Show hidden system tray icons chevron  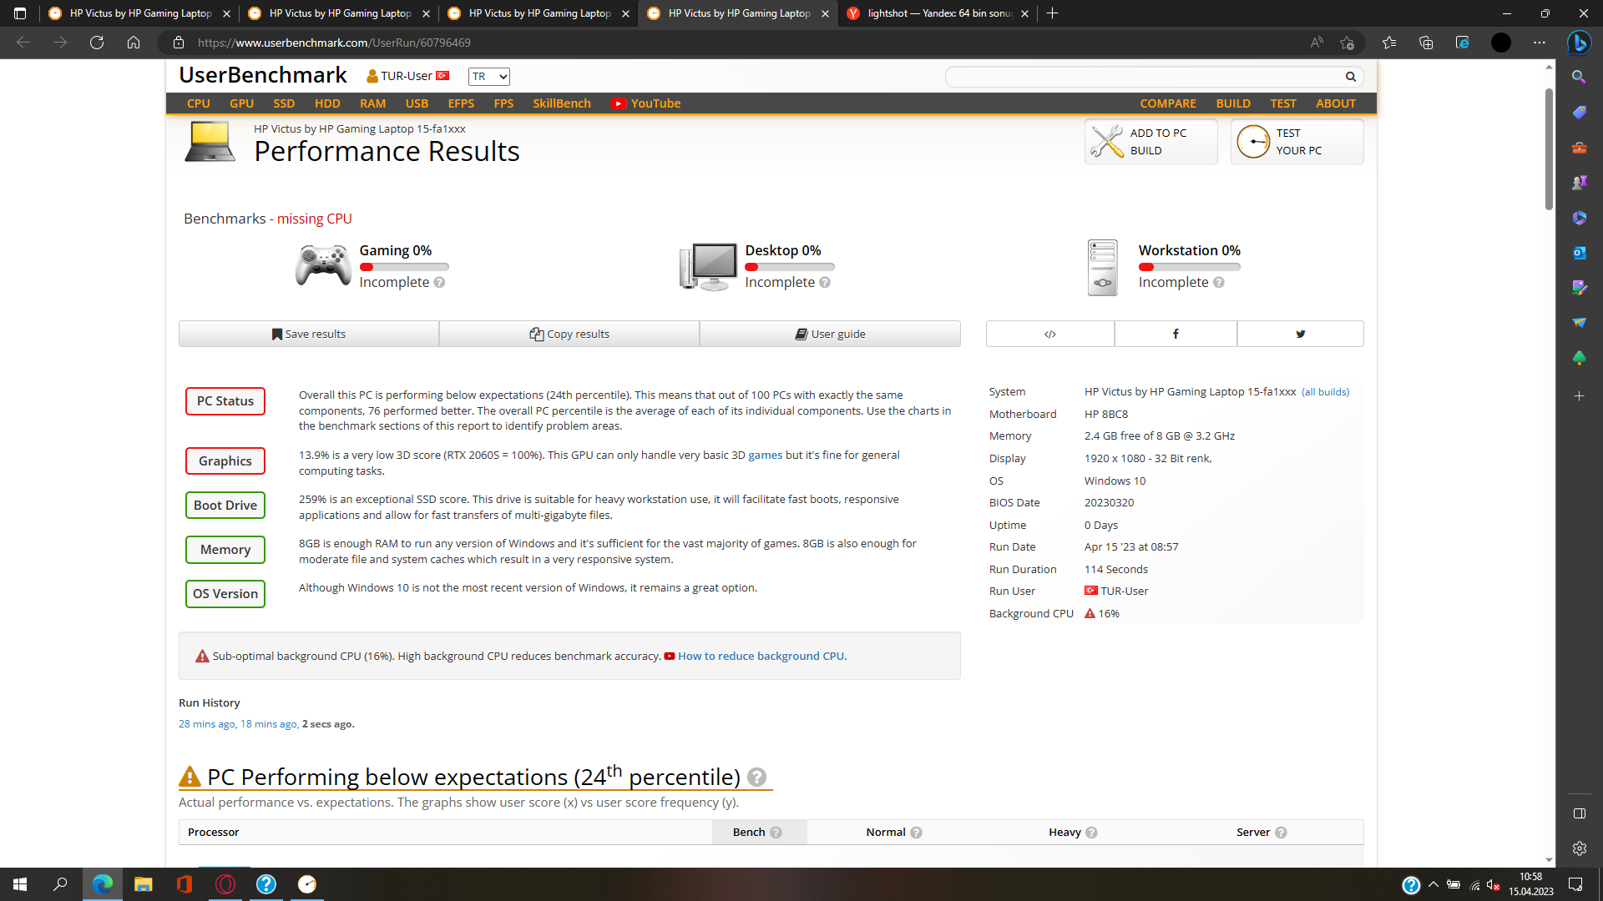click(x=1433, y=884)
